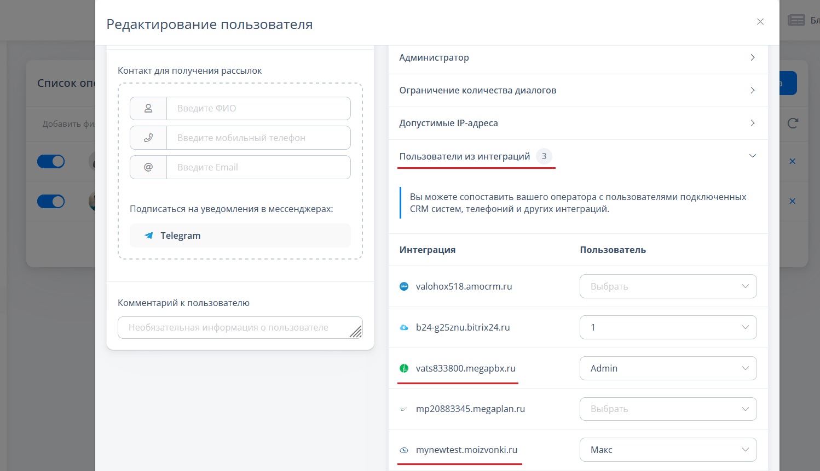
Task: Click the Bitrix24 cloud icon
Action: pyautogui.click(x=404, y=327)
